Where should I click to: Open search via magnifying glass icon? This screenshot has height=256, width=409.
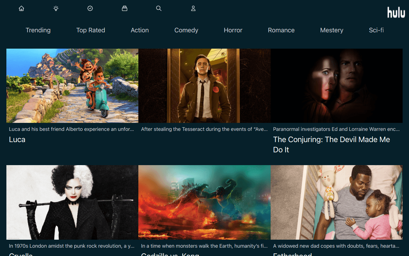tap(159, 9)
